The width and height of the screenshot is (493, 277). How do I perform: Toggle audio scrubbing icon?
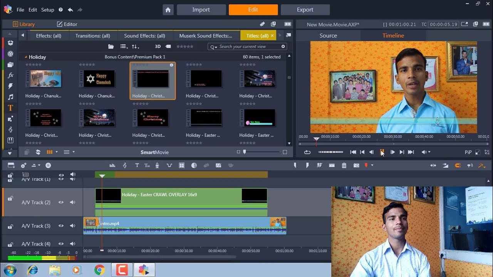[x=470, y=165]
